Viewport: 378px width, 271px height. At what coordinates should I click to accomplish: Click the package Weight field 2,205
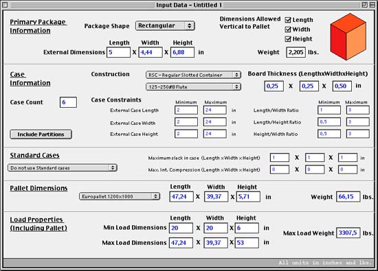(x=296, y=52)
